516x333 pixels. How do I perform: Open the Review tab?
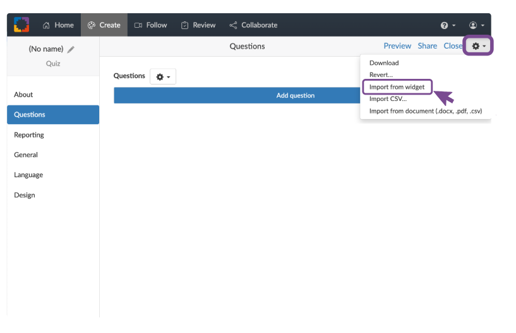198,25
